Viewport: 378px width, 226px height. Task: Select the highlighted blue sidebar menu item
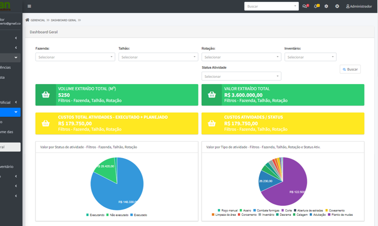click(x=10, y=112)
